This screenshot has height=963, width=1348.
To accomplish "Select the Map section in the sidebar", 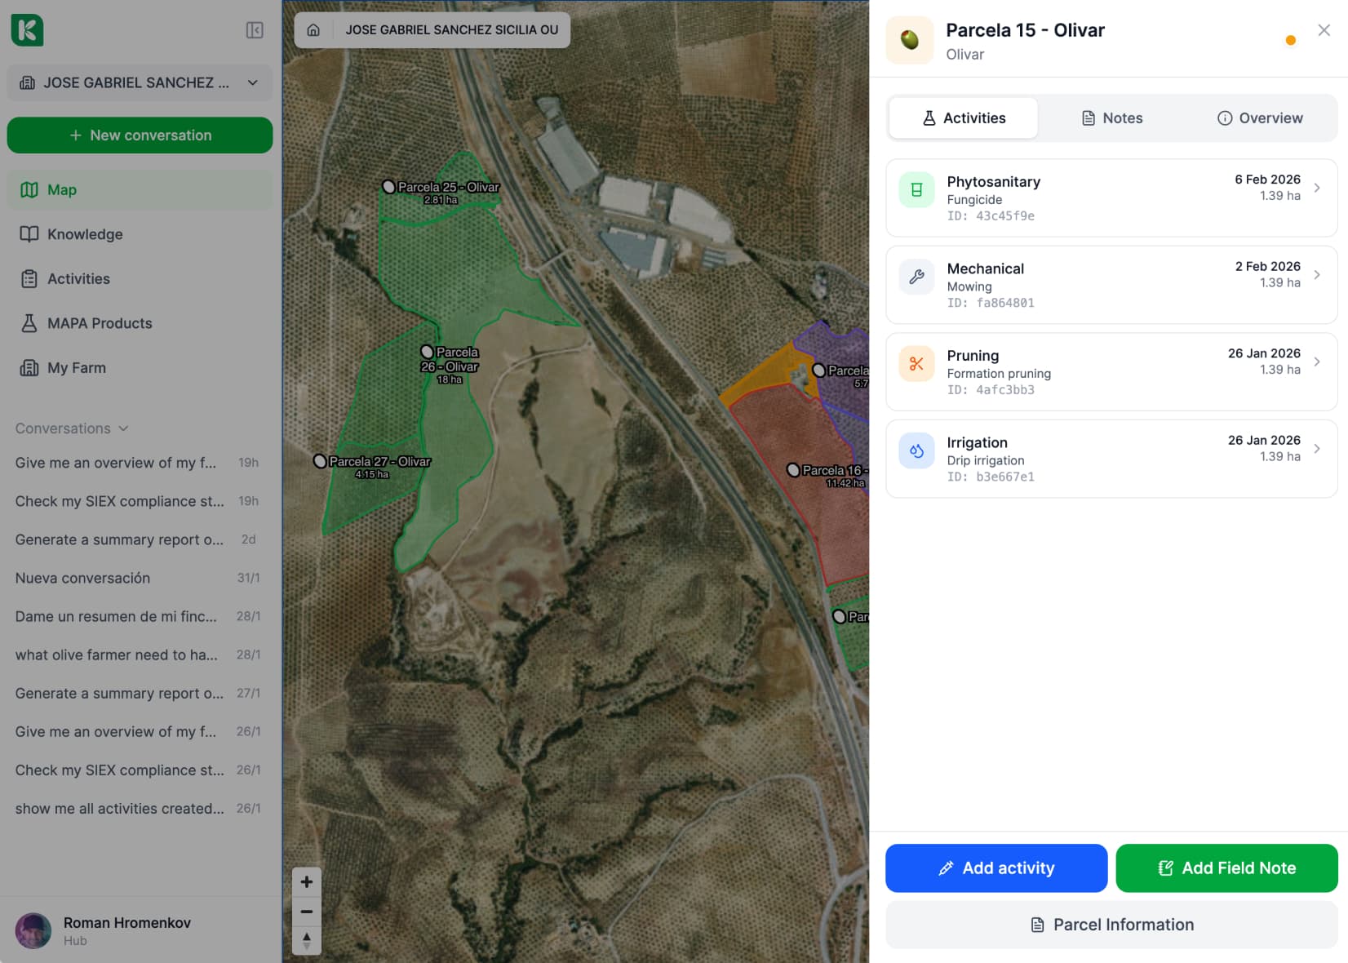I will pos(63,189).
